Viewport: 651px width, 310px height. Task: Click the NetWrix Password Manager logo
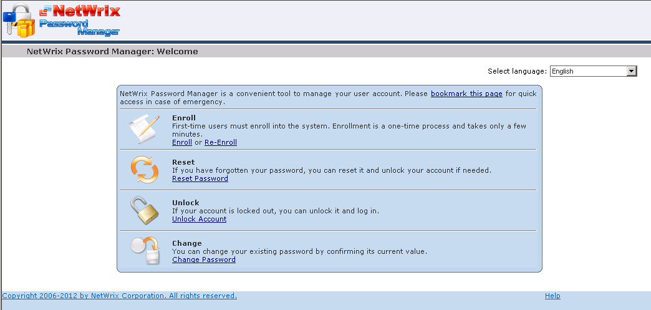tap(62, 20)
